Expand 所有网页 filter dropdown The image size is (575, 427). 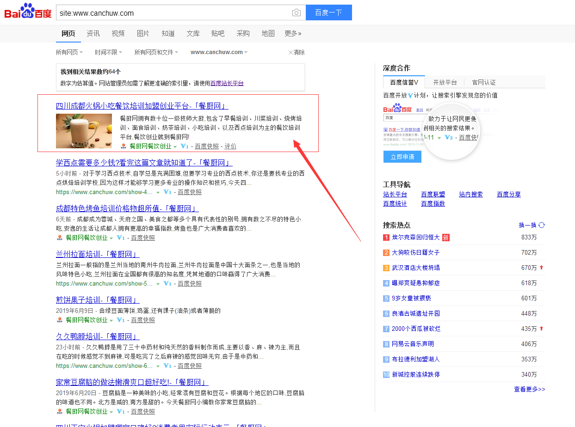pyautogui.click(x=69, y=52)
